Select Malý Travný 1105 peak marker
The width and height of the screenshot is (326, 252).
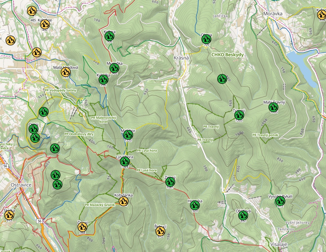click(273, 107)
